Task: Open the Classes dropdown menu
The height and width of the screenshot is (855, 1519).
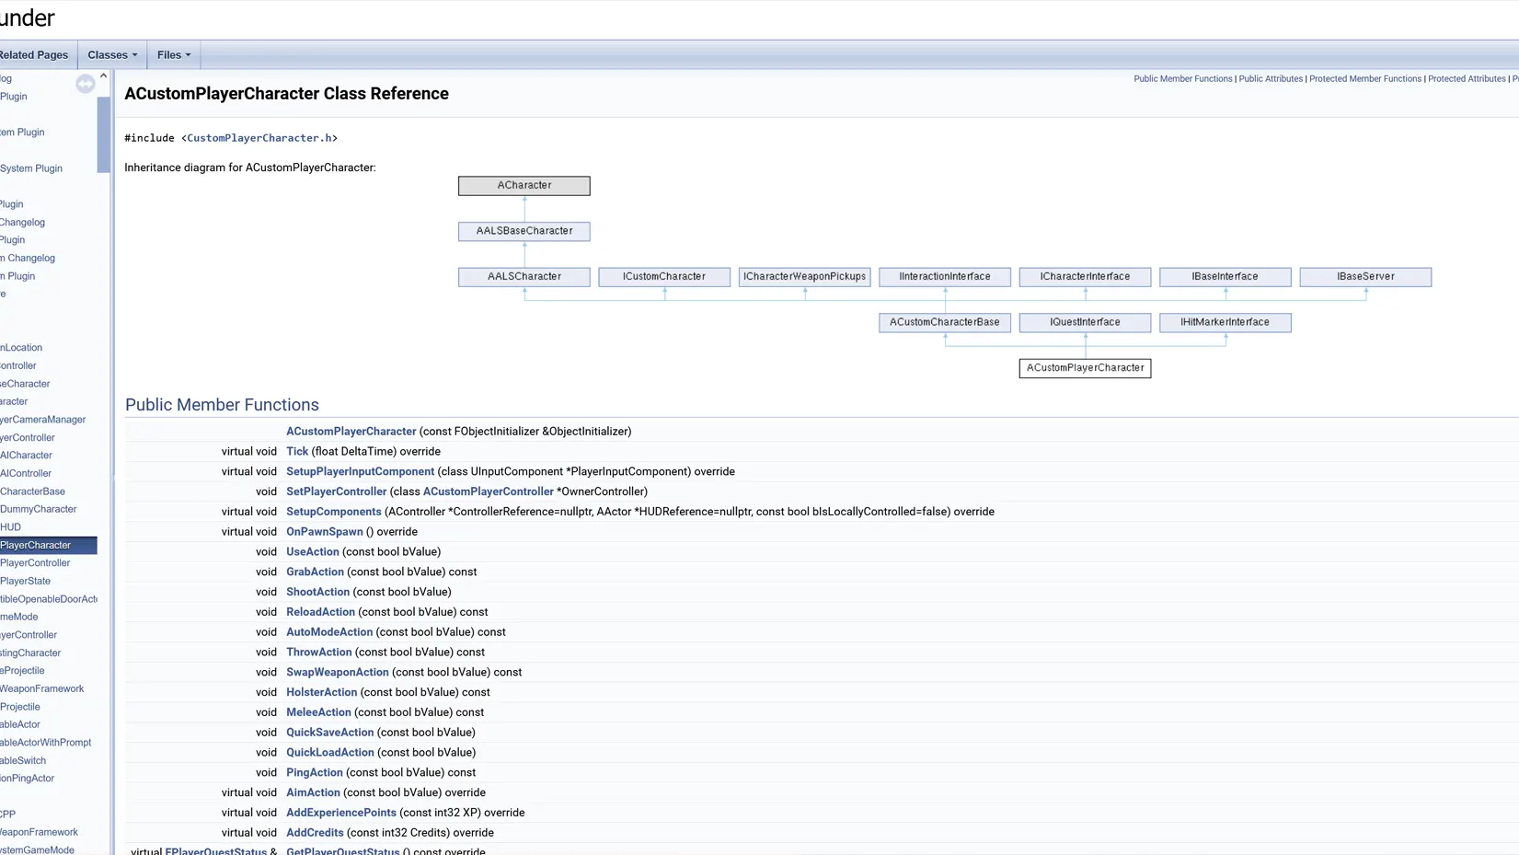Action: pyautogui.click(x=112, y=55)
